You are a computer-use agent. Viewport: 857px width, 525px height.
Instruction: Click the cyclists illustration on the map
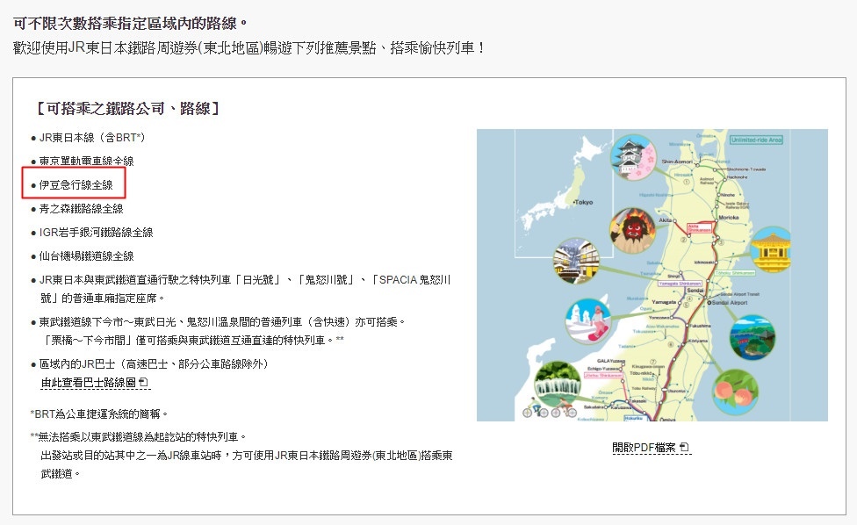[x=549, y=409]
